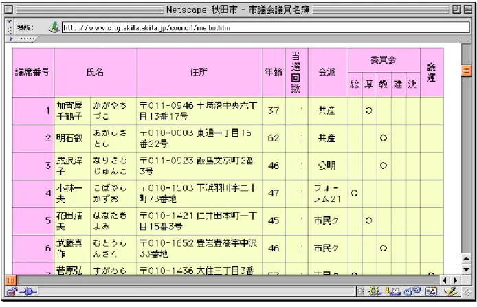Click the reading なりさわじゅんこ
This screenshot has width=477, height=307.
tap(110, 166)
